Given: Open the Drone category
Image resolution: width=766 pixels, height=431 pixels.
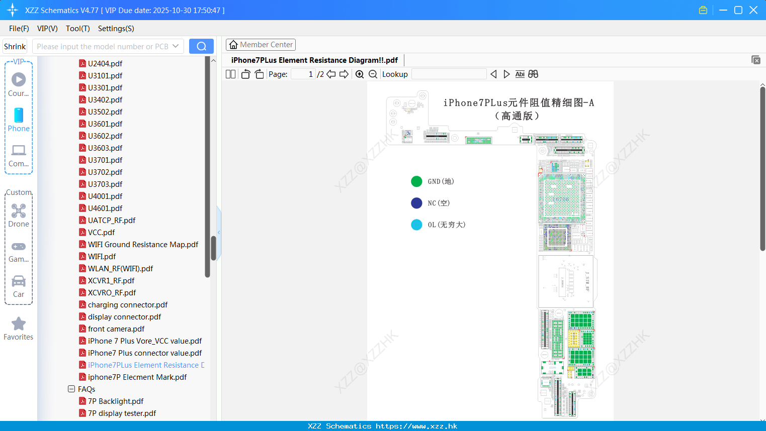Looking at the screenshot, I should pyautogui.click(x=19, y=215).
